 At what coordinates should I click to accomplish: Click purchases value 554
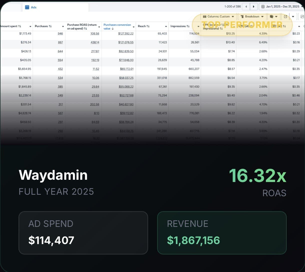pyautogui.click(x=60, y=60)
